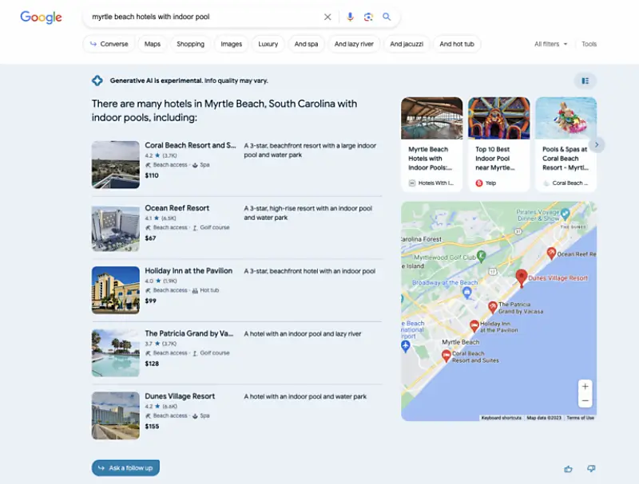The width and height of the screenshot is (639, 484).
Task: Apply the Luxury filter chip
Action: tap(268, 44)
